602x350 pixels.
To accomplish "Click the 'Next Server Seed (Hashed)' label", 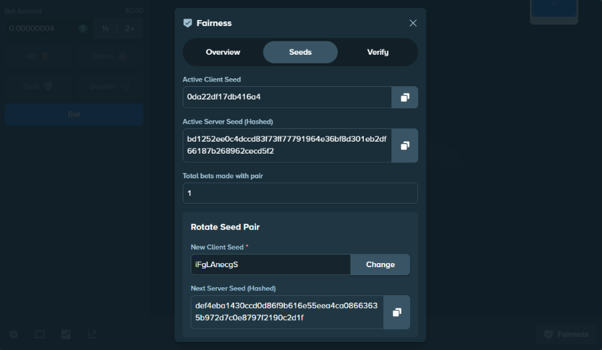I will point(233,289).
